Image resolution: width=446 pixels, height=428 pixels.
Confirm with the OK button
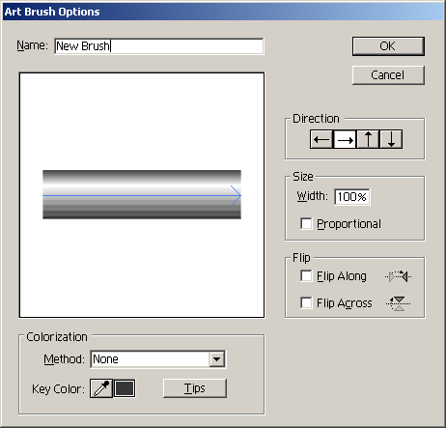(x=388, y=46)
